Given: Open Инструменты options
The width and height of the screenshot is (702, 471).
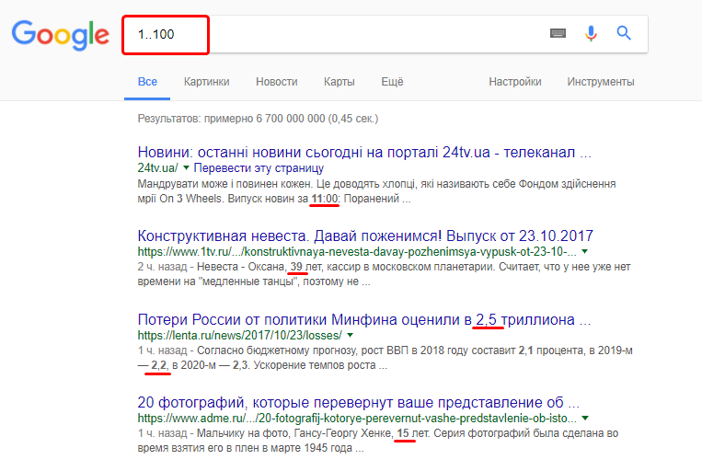Looking at the screenshot, I should click(601, 82).
